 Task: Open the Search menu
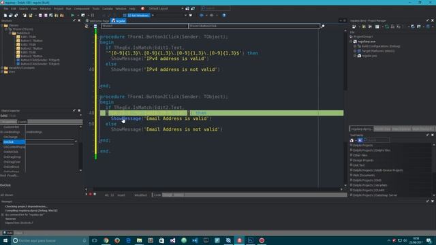pos(23,9)
